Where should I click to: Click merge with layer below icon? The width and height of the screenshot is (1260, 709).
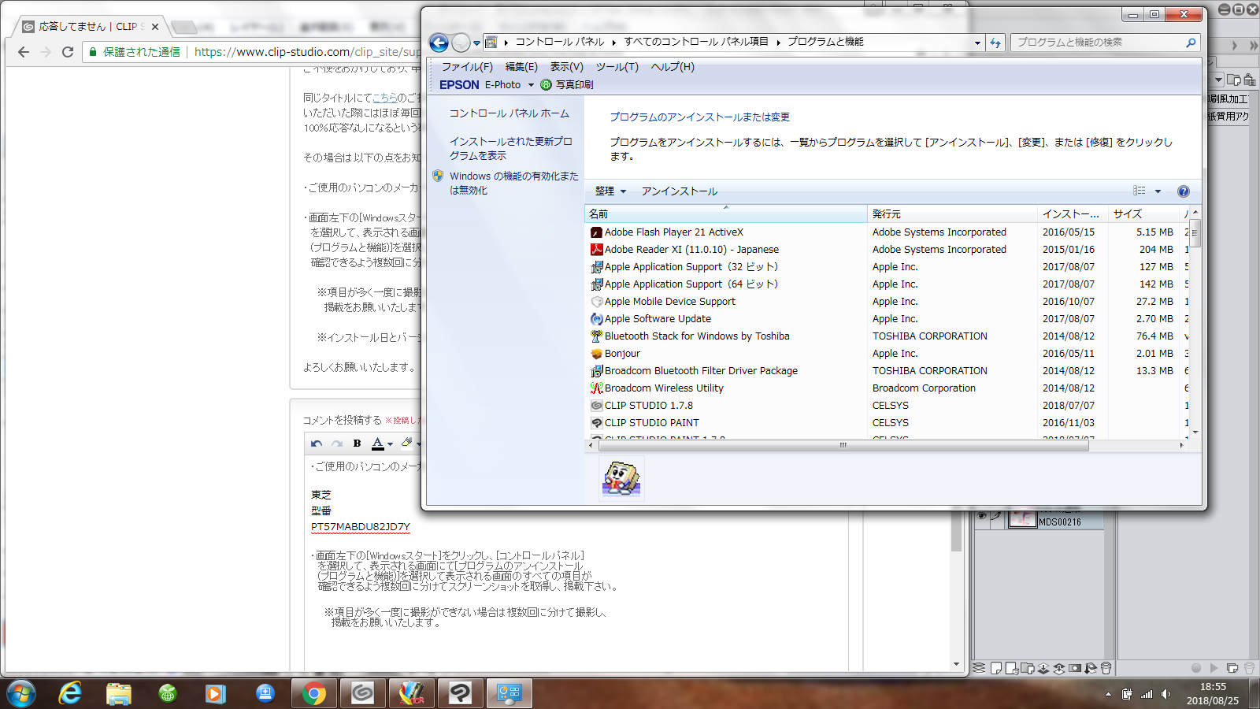point(1059,669)
